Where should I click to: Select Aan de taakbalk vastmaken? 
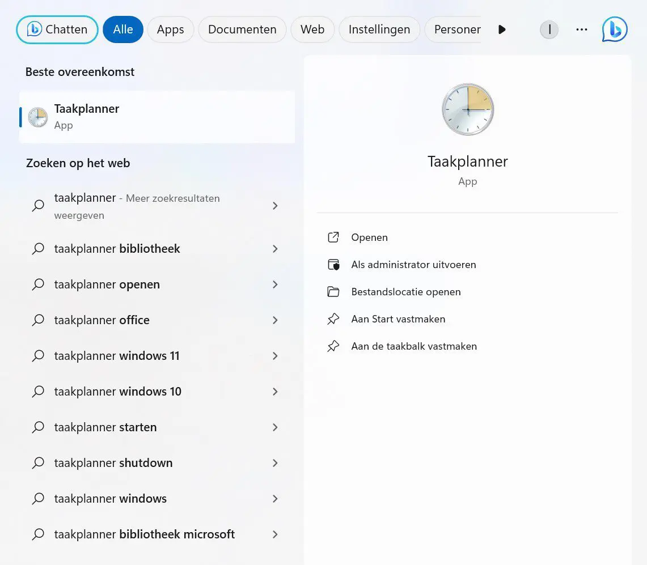tap(414, 346)
